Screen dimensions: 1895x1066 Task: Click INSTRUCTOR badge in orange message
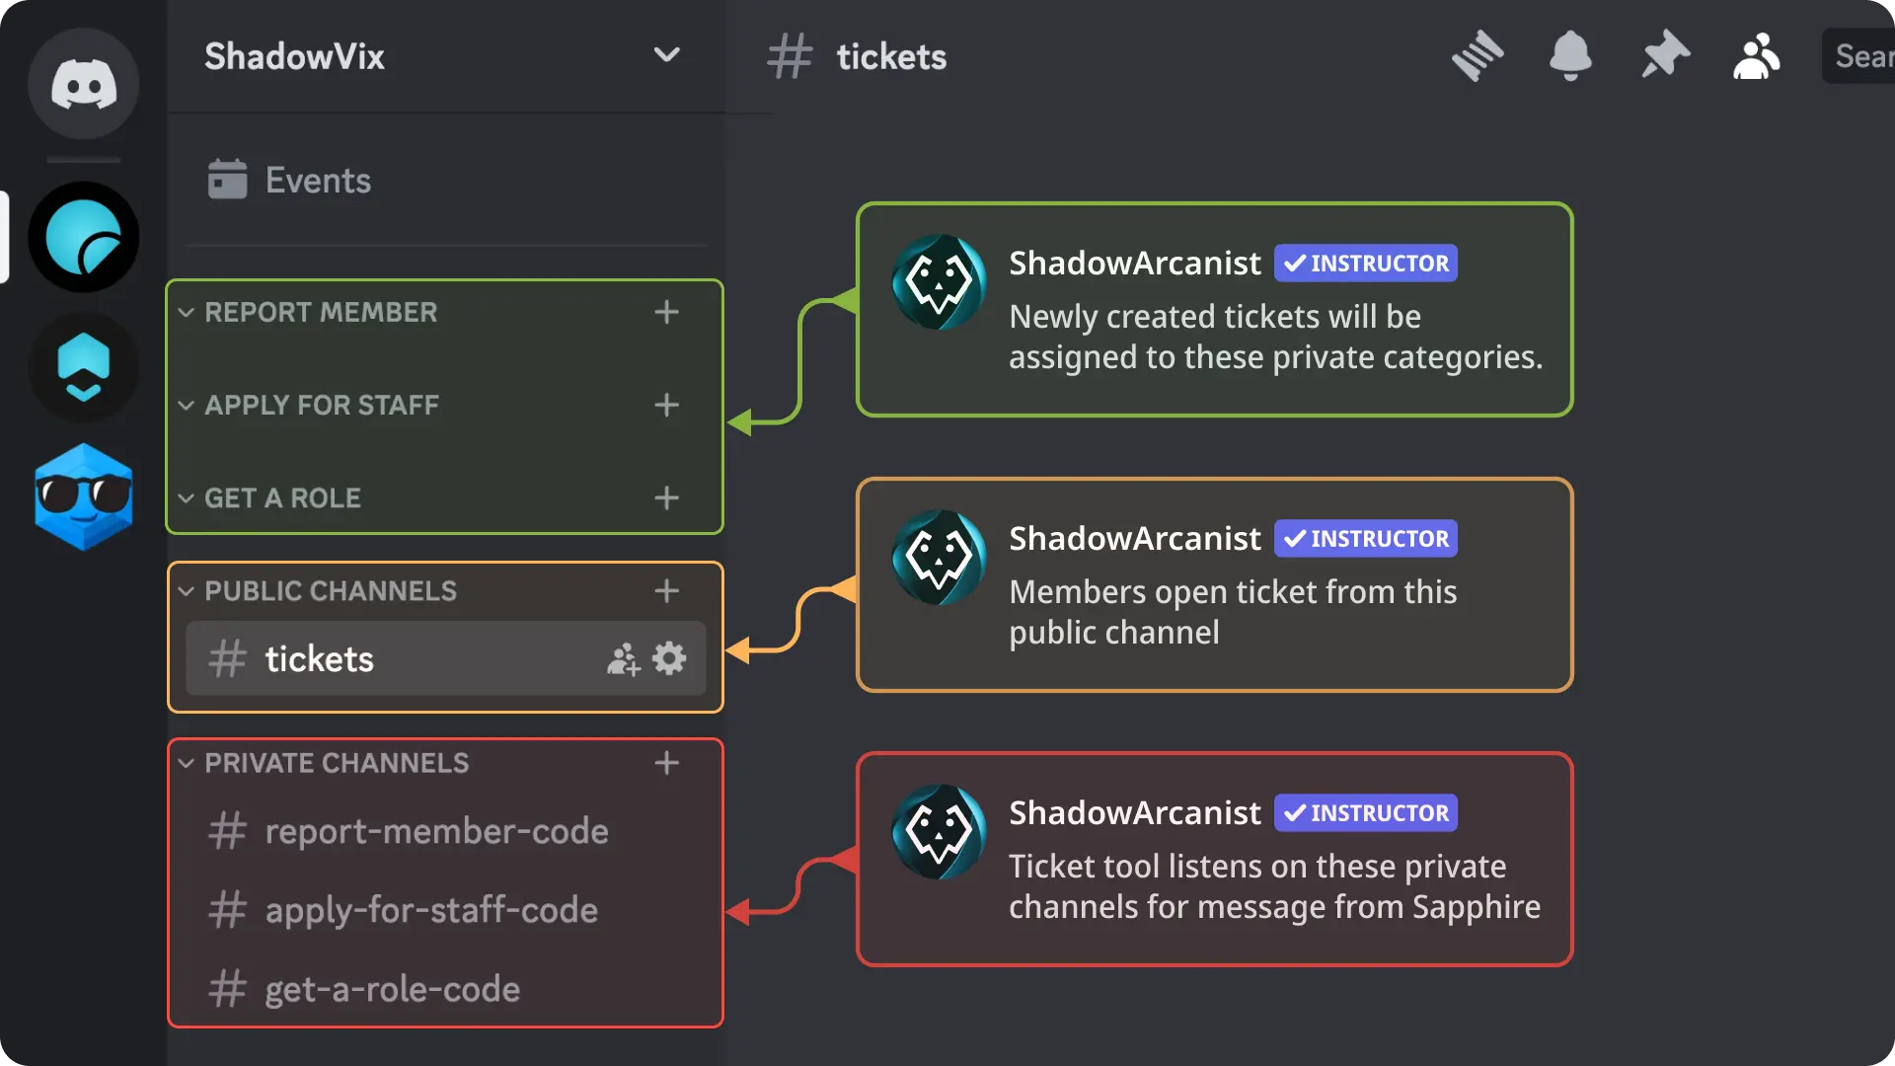tap(1366, 538)
